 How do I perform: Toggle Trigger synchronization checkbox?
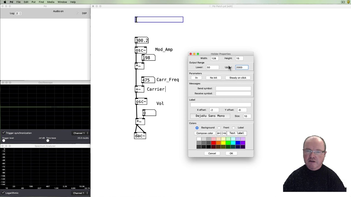[4, 133]
